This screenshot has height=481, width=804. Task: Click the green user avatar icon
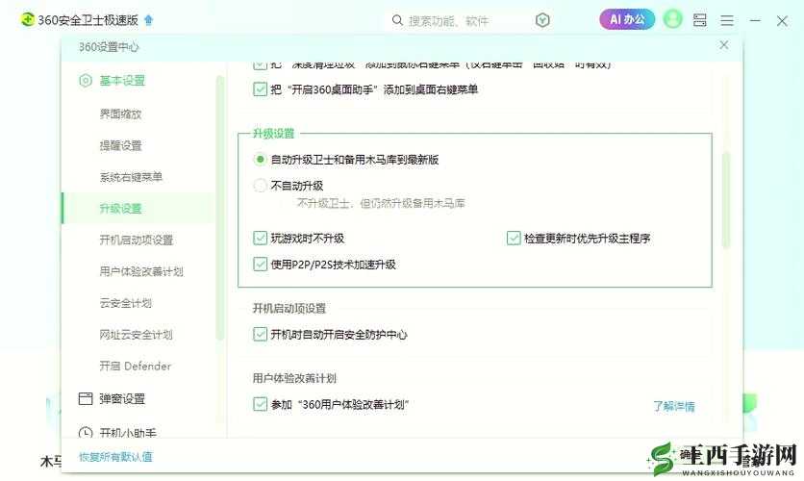point(673,19)
